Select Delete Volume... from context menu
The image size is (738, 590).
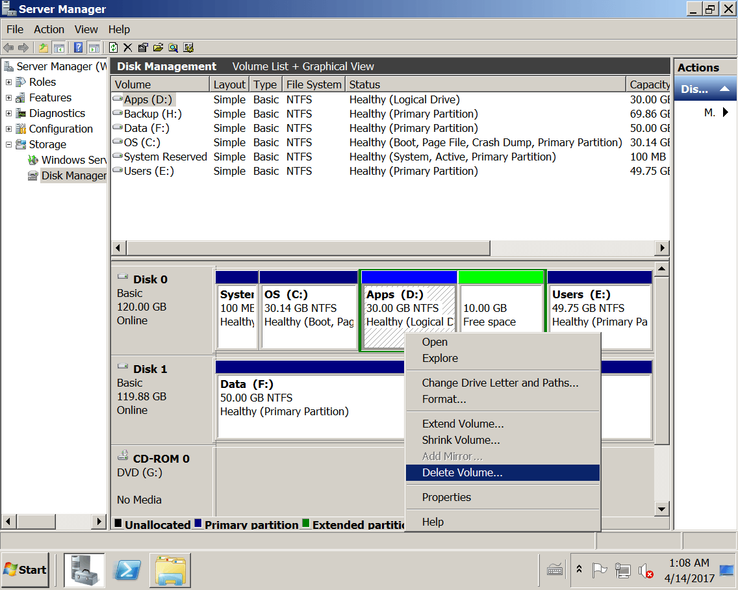coord(503,473)
